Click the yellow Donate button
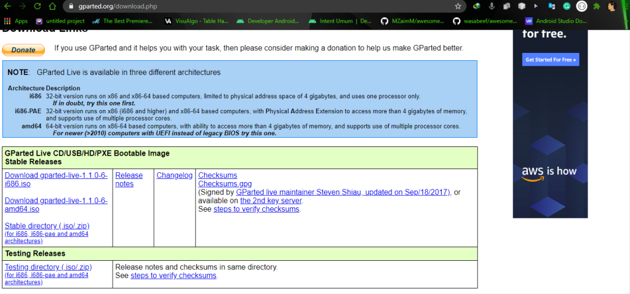 [23, 50]
